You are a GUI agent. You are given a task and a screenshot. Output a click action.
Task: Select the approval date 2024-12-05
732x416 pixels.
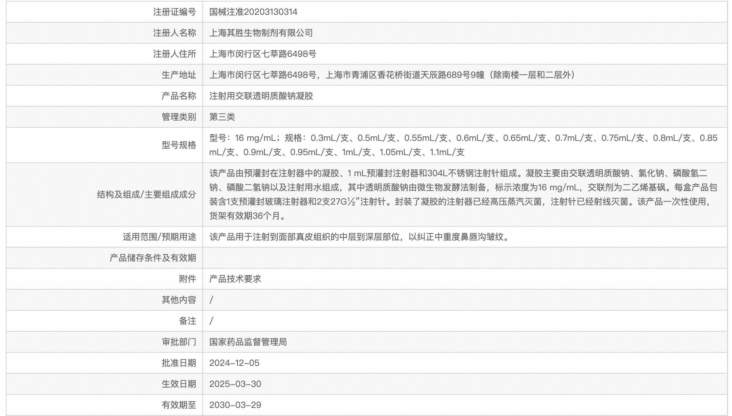tap(235, 363)
